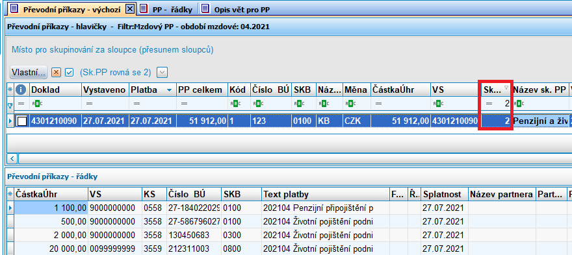Open the filter history dropdown arrow

click(x=162, y=73)
